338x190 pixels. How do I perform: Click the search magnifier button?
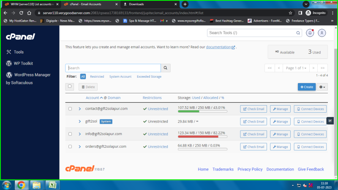[166, 68]
